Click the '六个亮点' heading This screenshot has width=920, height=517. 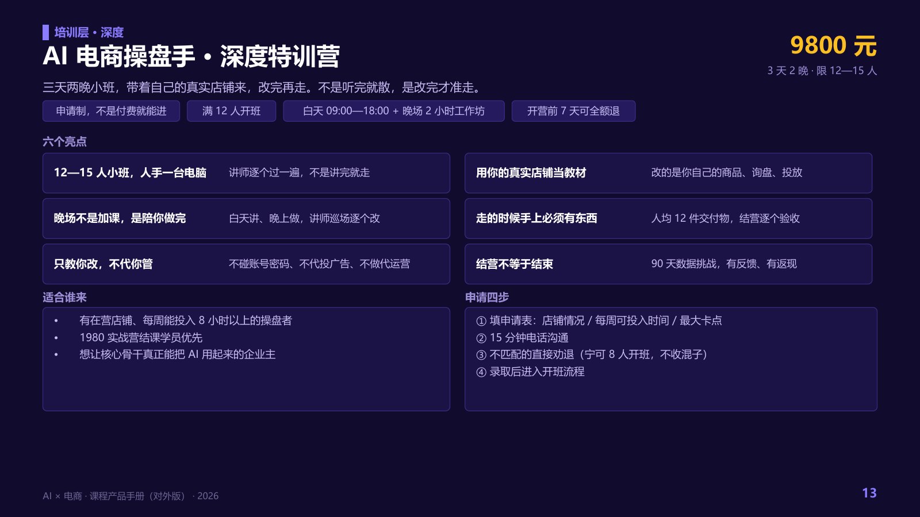tap(64, 141)
